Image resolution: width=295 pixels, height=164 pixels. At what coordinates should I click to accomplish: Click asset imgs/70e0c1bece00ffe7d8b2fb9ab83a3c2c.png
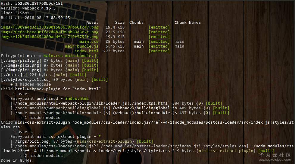[50, 32]
